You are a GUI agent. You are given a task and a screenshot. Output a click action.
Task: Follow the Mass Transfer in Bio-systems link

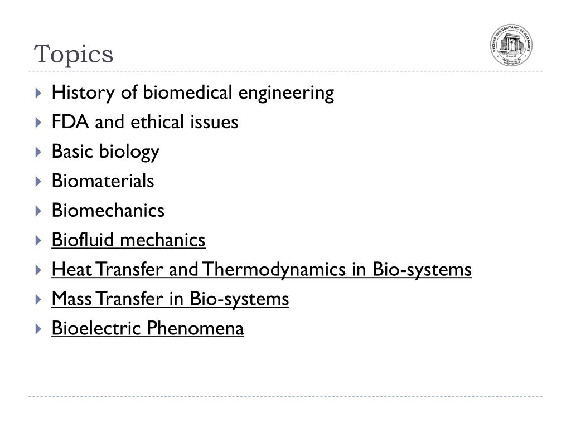click(171, 299)
